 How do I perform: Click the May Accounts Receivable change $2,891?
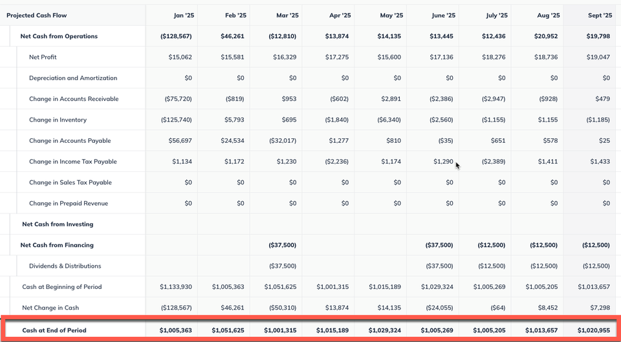pos(391,99)
